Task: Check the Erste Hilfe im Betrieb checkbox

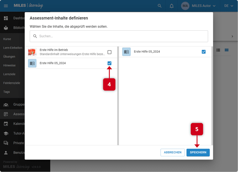Action: click(109, 52)
